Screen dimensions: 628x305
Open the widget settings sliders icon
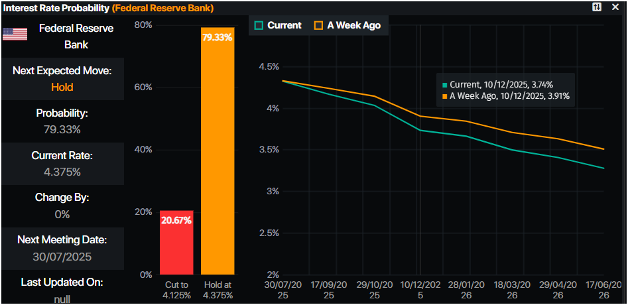597,7
